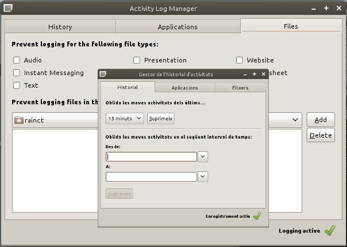Click the Enregistrament actiu checkmark icon
347x247 pixels.
(x=257, y=216)
